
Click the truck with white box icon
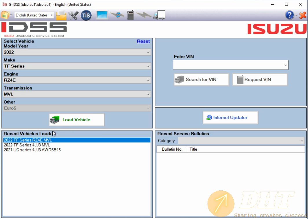pos(159,15)
